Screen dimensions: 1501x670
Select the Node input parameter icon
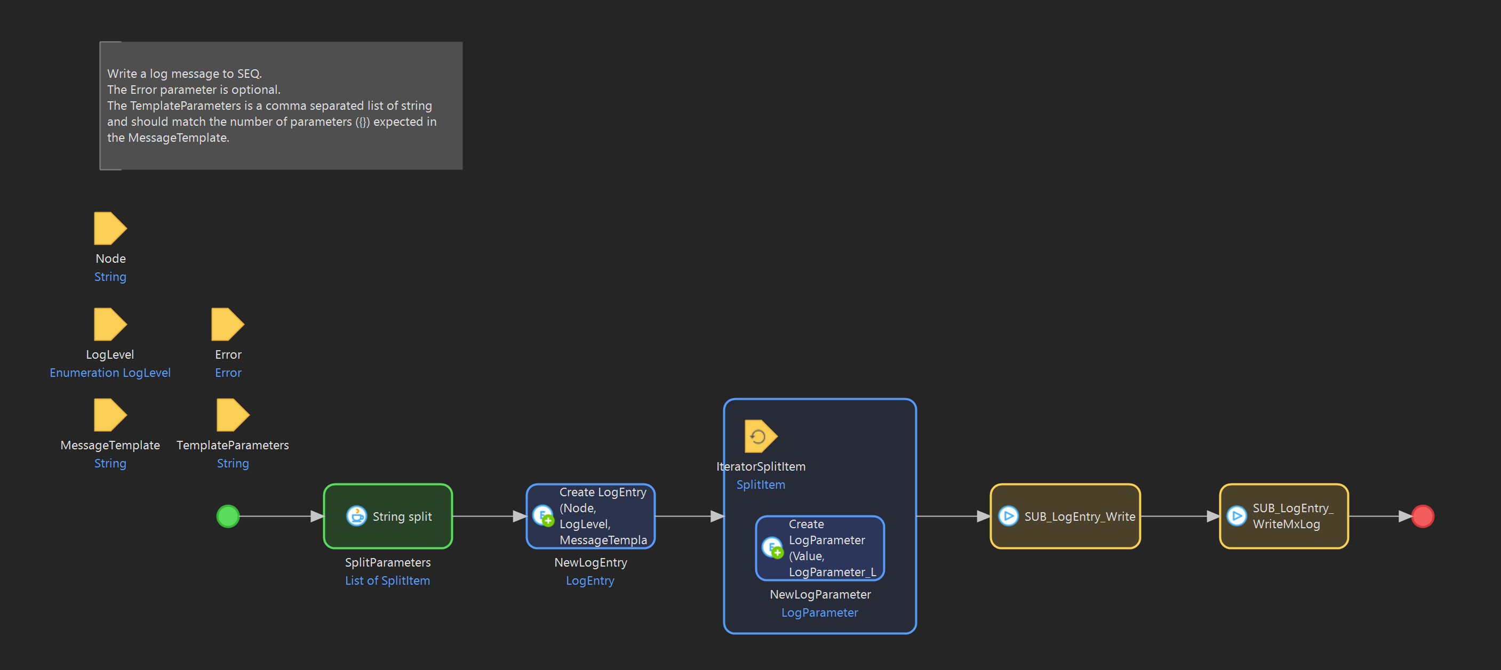109,228
